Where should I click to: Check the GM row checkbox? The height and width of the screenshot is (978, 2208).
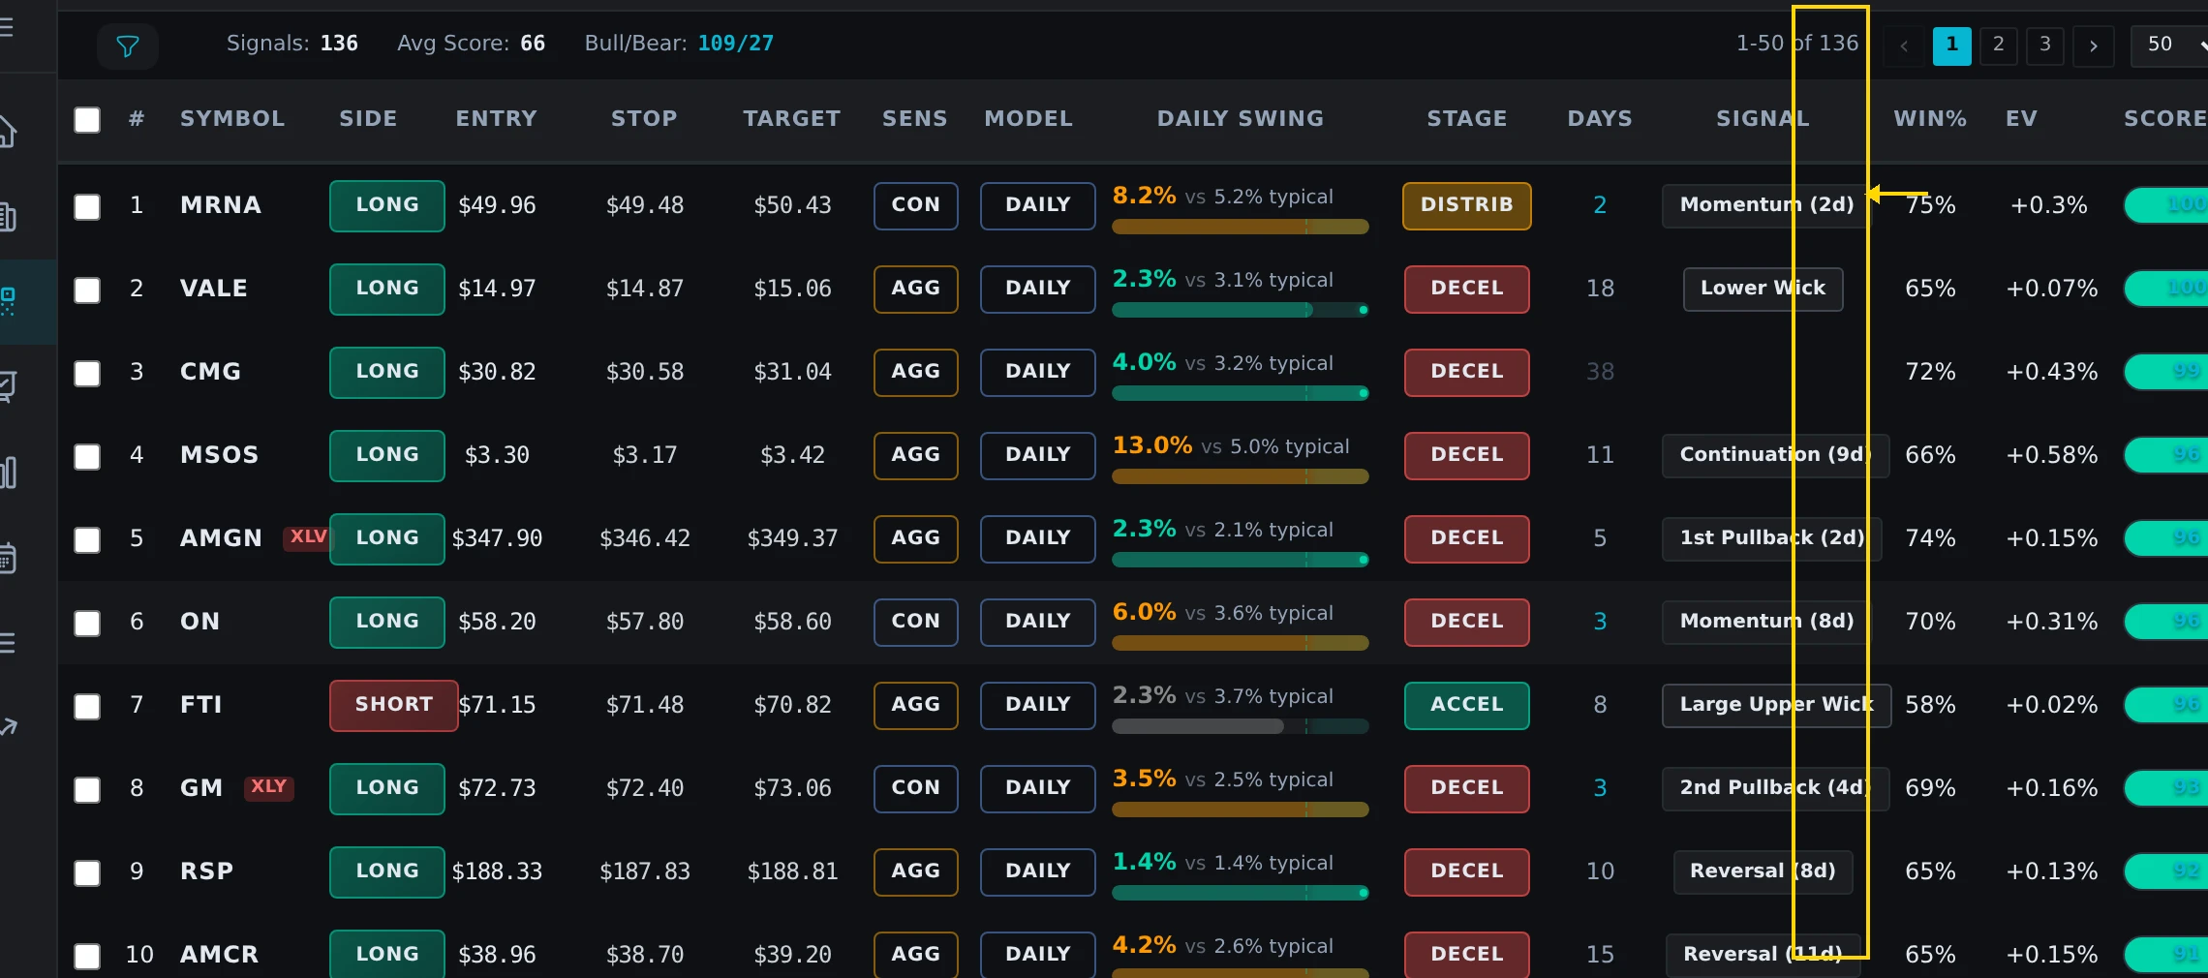87,789
